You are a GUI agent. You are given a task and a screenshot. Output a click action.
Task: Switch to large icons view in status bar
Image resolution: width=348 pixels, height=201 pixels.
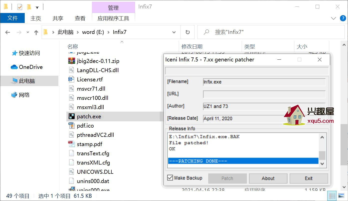pyautogui.click(x=341, y=196)
